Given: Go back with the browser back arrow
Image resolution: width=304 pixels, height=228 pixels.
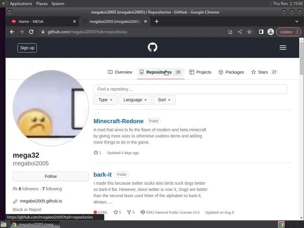Looking at the screenshot, I should click(x=12, y=32).
